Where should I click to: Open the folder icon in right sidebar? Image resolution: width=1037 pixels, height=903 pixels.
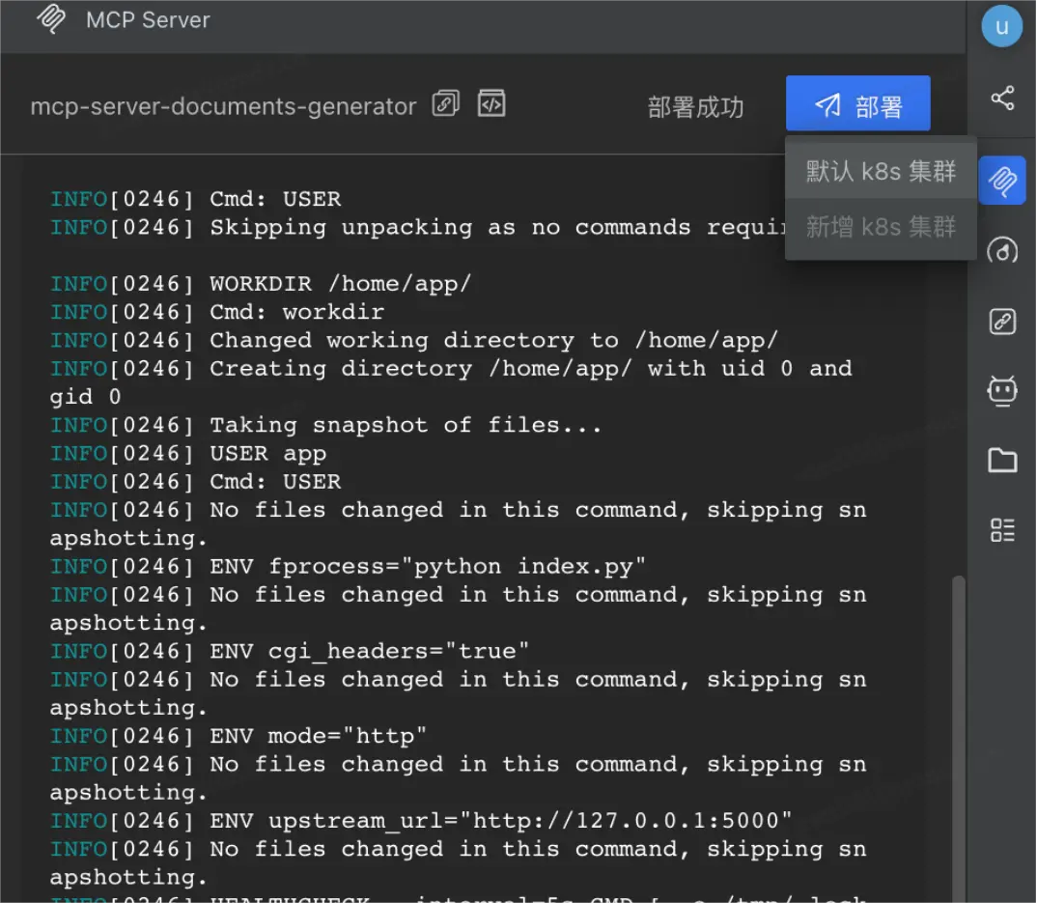pos(1002,460)
